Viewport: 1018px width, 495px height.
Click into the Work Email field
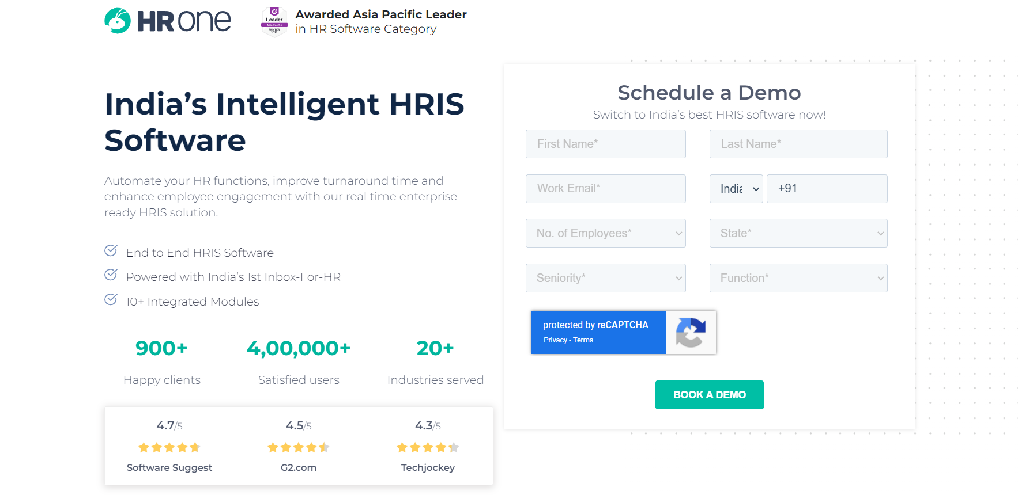pyautogui.click(x=605, y=189)
